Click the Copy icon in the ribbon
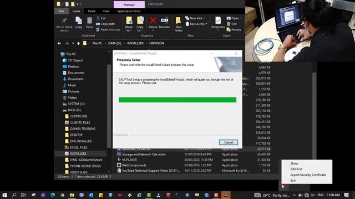This screenshot has width=355, height=199. click(x=79, y=20)
